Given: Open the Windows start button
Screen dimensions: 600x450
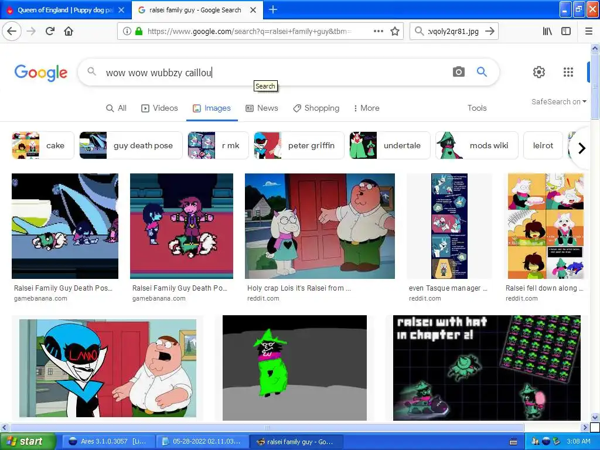Looking at the screenshot, I should 28,442.
